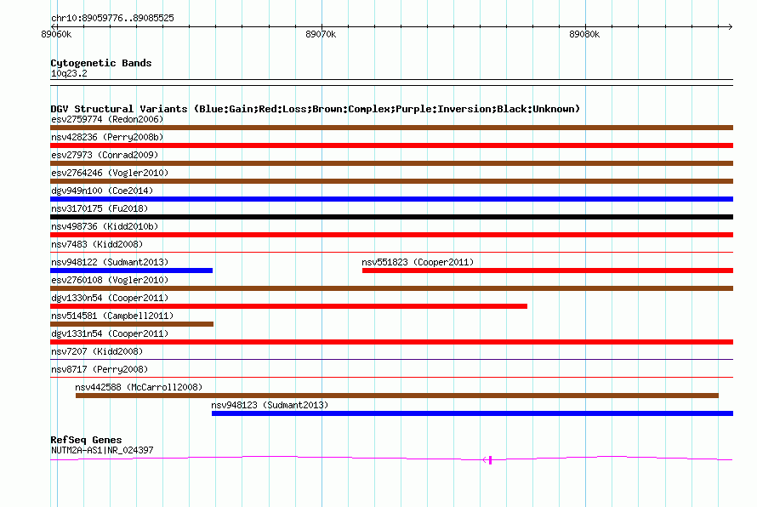This screenshot has height=507, width=757.
Task: Open dgv1331n54 (Cooper2011) label
Action: (x=110, y=333)
